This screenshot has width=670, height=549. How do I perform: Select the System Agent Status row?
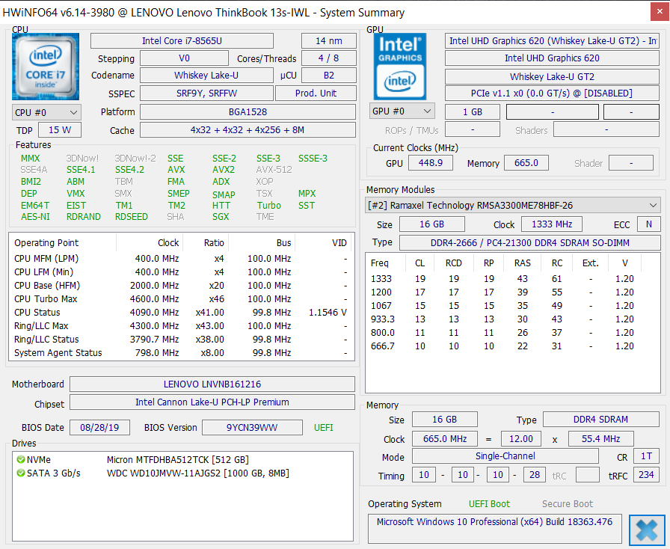click(x=181, y=353)
